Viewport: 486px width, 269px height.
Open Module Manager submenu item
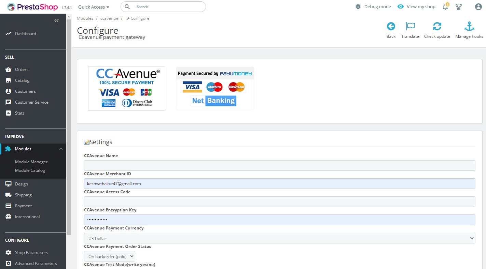(31, 162)
